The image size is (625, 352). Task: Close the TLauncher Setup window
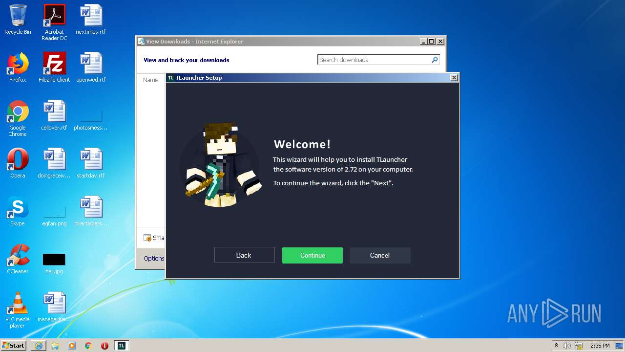tap(454, 78)
